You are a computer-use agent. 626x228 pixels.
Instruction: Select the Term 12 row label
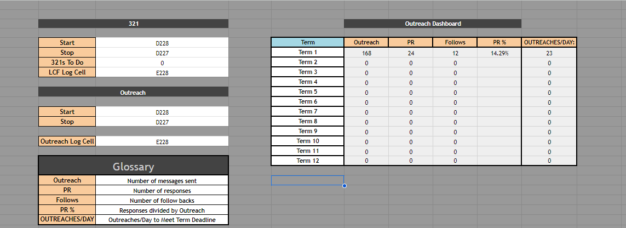308,161
